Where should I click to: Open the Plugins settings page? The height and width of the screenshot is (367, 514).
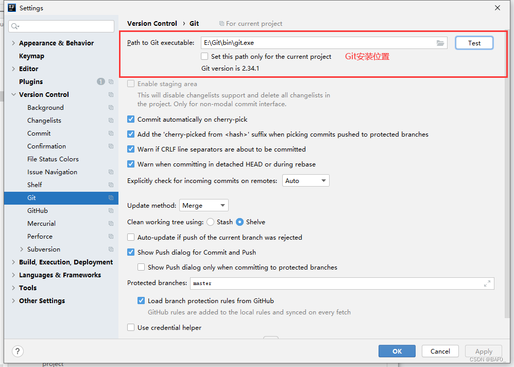(31, 81)
